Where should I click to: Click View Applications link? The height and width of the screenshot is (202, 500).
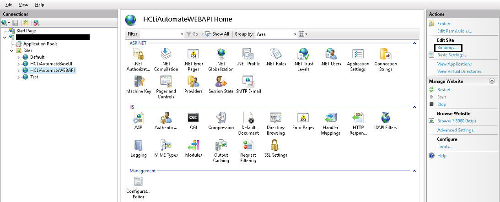[x=454, y=64]
